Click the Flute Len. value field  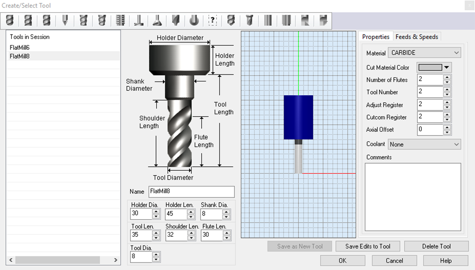[x=212, y=235]
